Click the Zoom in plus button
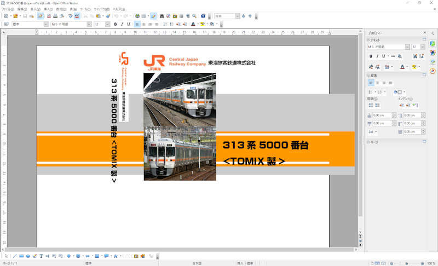This screenshot has width=438, height=266. (422, 263)
